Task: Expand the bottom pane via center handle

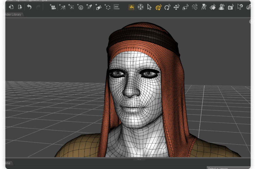Action: pos(139,159)
